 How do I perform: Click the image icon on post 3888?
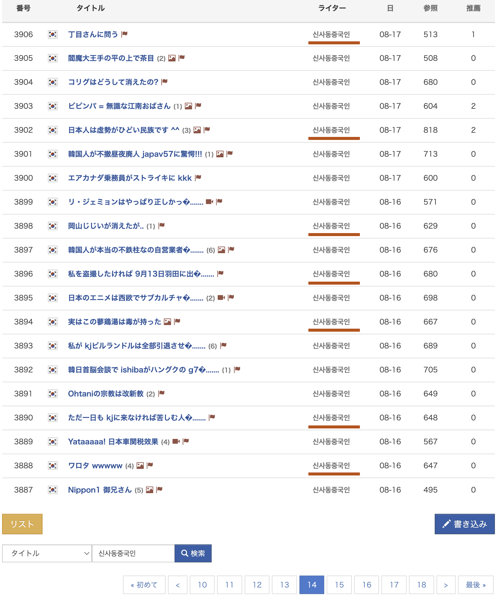pos(140,466)
